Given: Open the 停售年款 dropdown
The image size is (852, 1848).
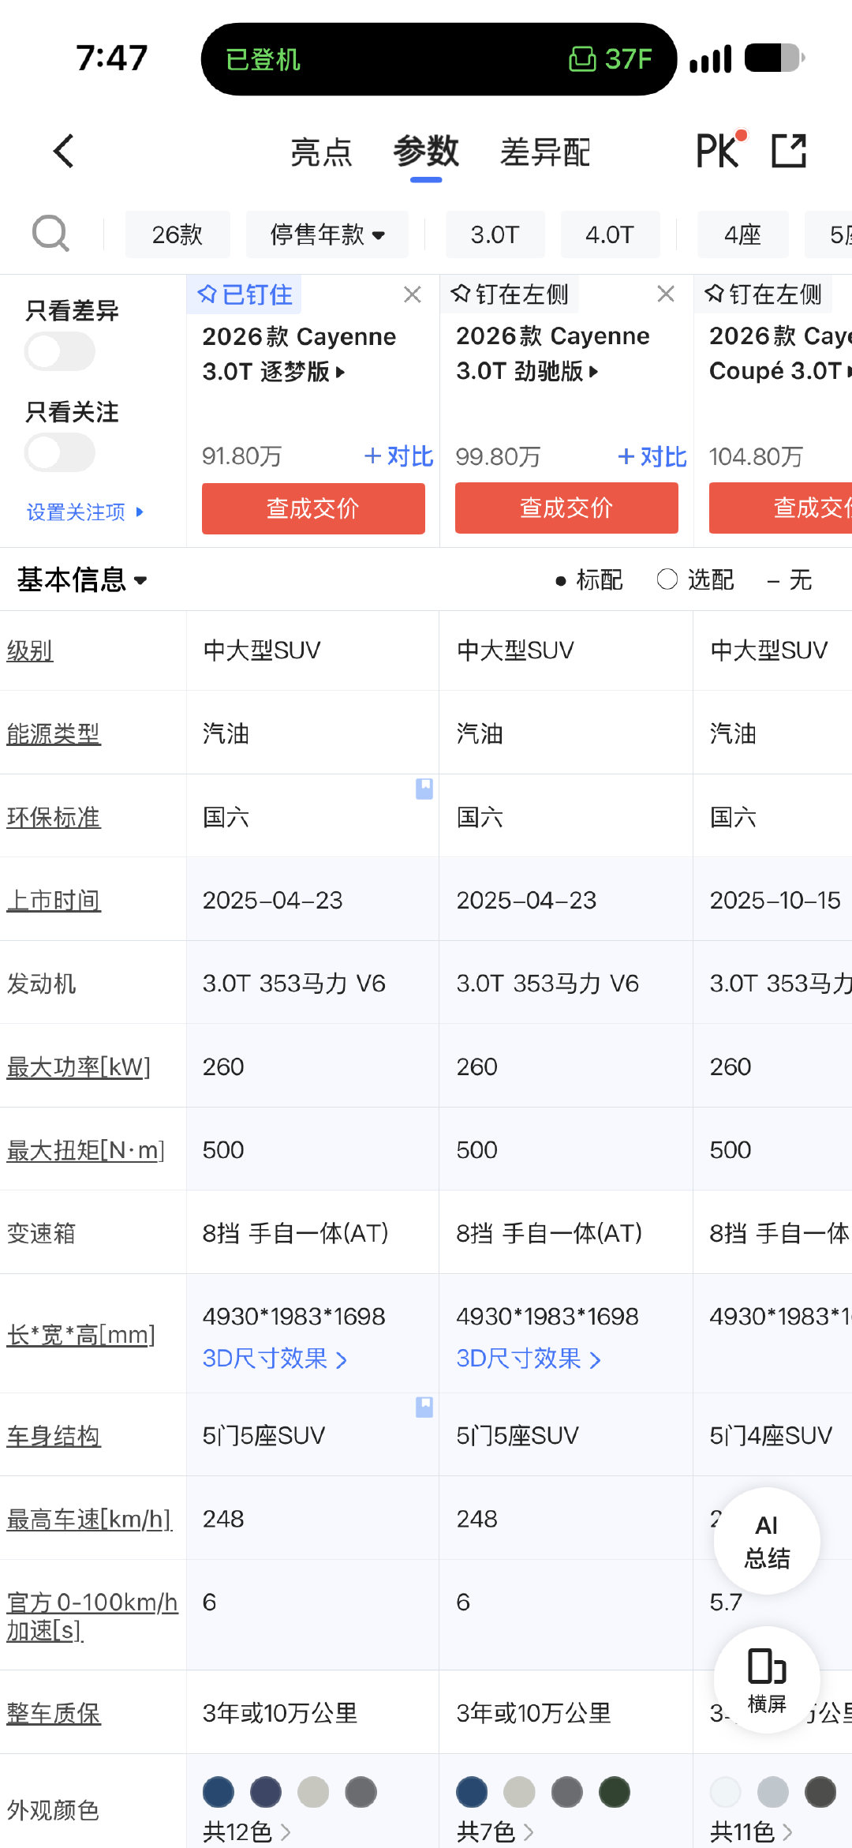Looking at the screenshot, I should (x=327, y=234).
